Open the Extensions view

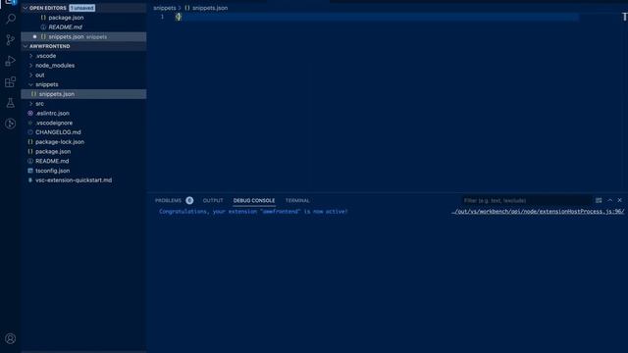(11, 82)
